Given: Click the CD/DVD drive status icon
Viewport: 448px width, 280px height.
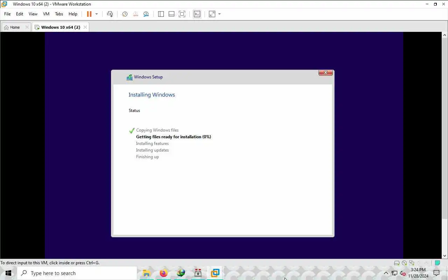Looking at the screenshot, I should pyautogui.click(x=404, y=263).
